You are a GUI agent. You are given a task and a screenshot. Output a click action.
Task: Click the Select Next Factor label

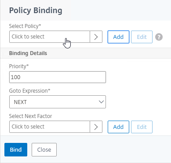coord(30,116)
